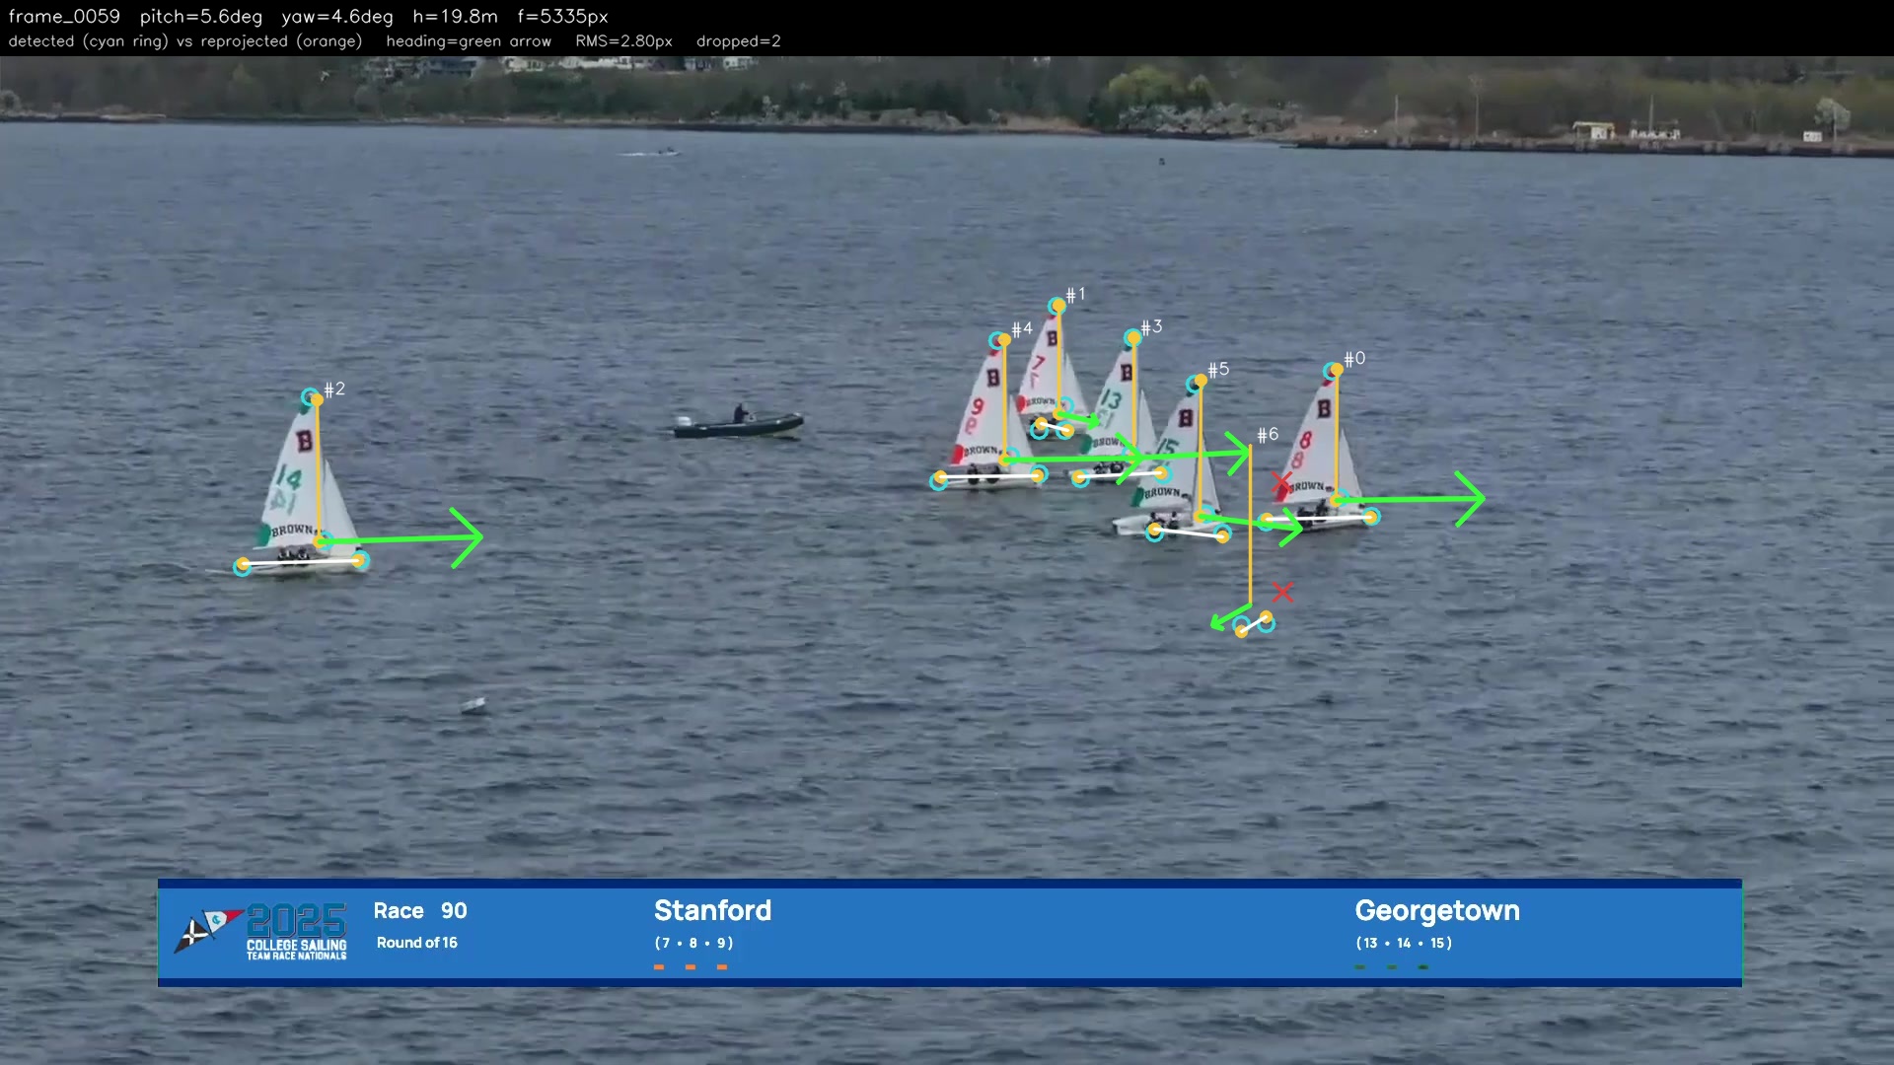The height and width of the screenshot is (1065, 1894).
Task: Click the "frame_0059" label
Action: pyautogui.click(x=64, y=17)
